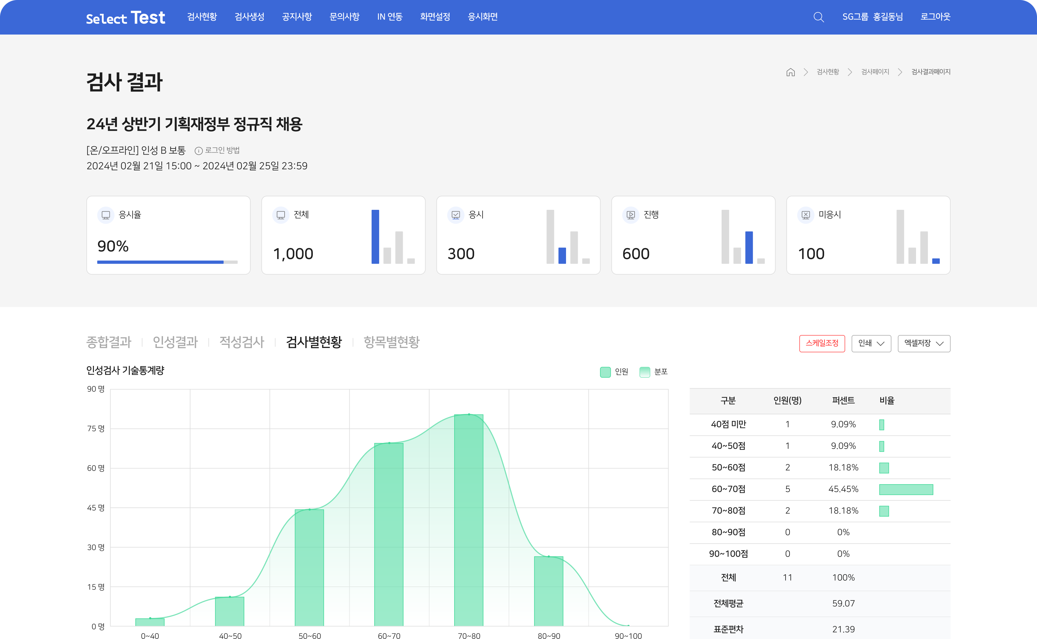Click the home icon in breadcrumb
Image resolution: width=1037 pixels, height=639 pixels.
(790, 72)
